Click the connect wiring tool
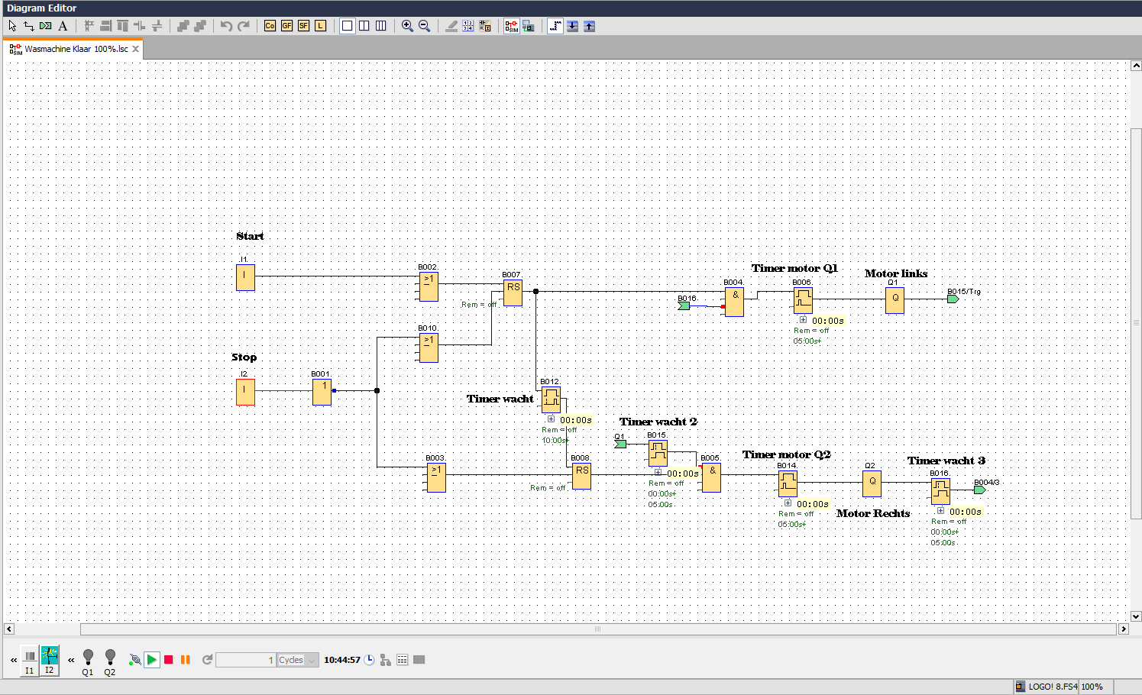 (x=29, y=26)
